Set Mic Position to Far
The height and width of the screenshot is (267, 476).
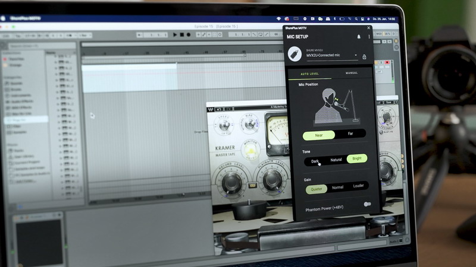click(x=350, y=135)
